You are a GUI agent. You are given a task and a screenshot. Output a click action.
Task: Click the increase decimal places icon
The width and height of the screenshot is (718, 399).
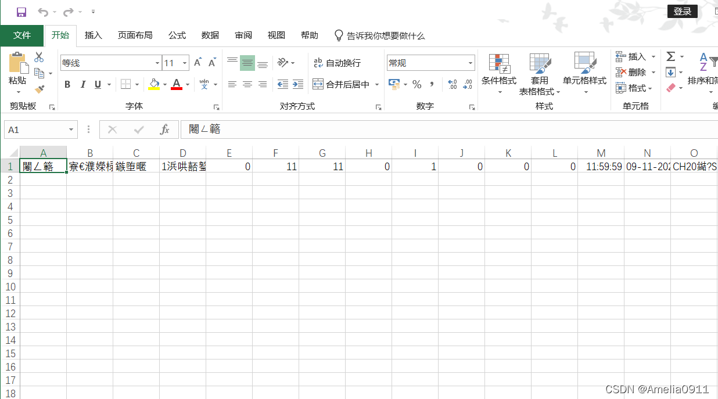pos(452,84)
